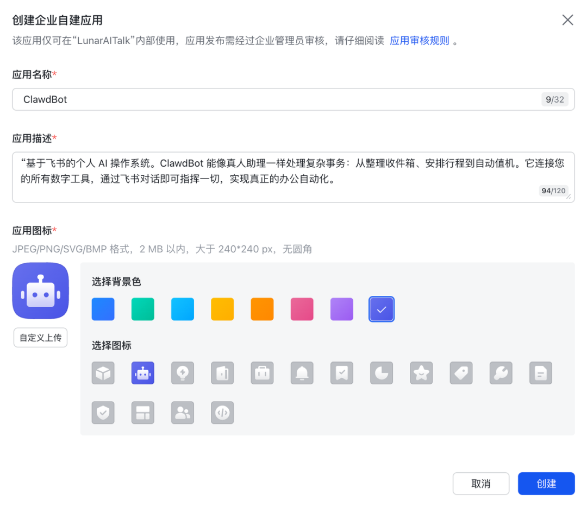The height and width of the screenshot is (507, 587).
Task: Select the bell icon
Action: (302, 373)
